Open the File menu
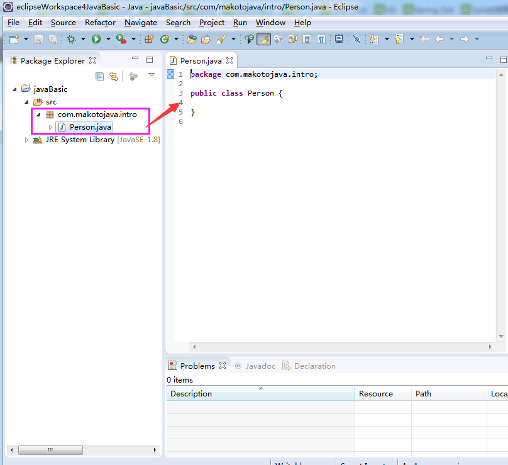Screen dimensions: 508x465 tap(13, 23)
